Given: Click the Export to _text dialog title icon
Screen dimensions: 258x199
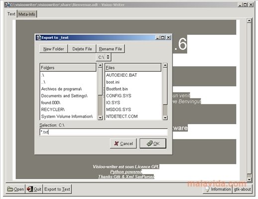Looking at the screenshot, I should 38,37.
